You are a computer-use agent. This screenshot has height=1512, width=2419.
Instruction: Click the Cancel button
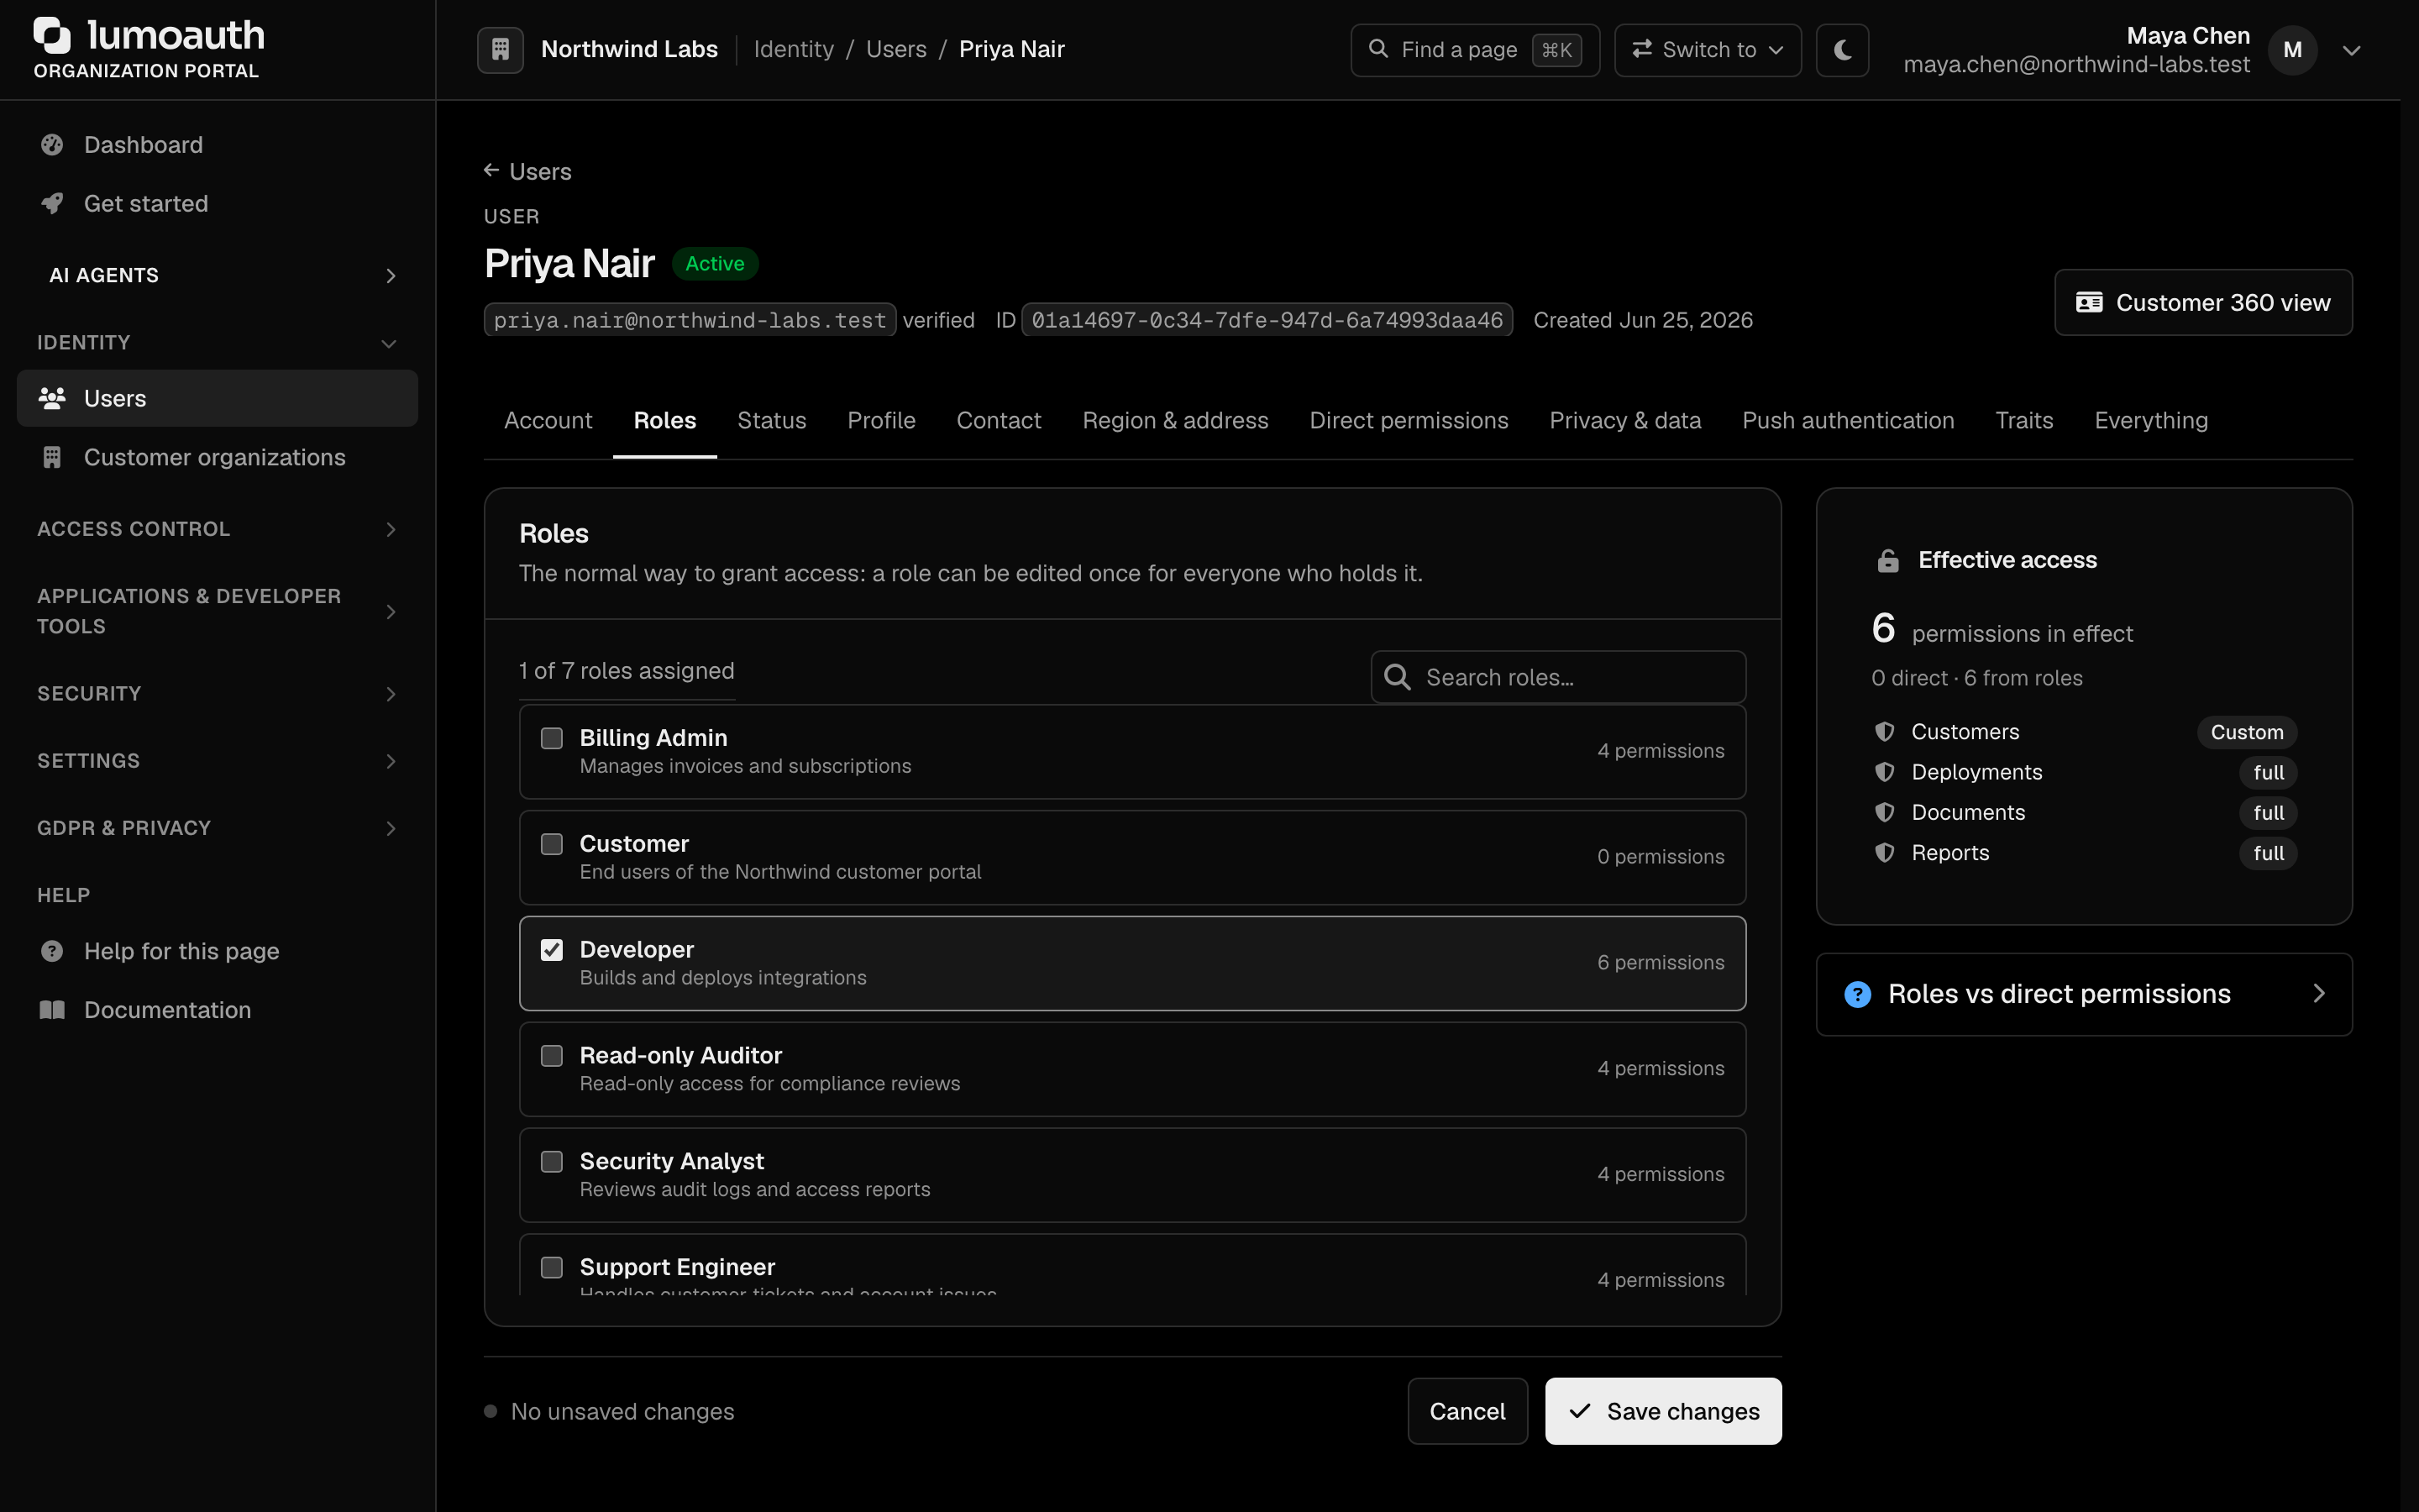pos(1467,1411)
